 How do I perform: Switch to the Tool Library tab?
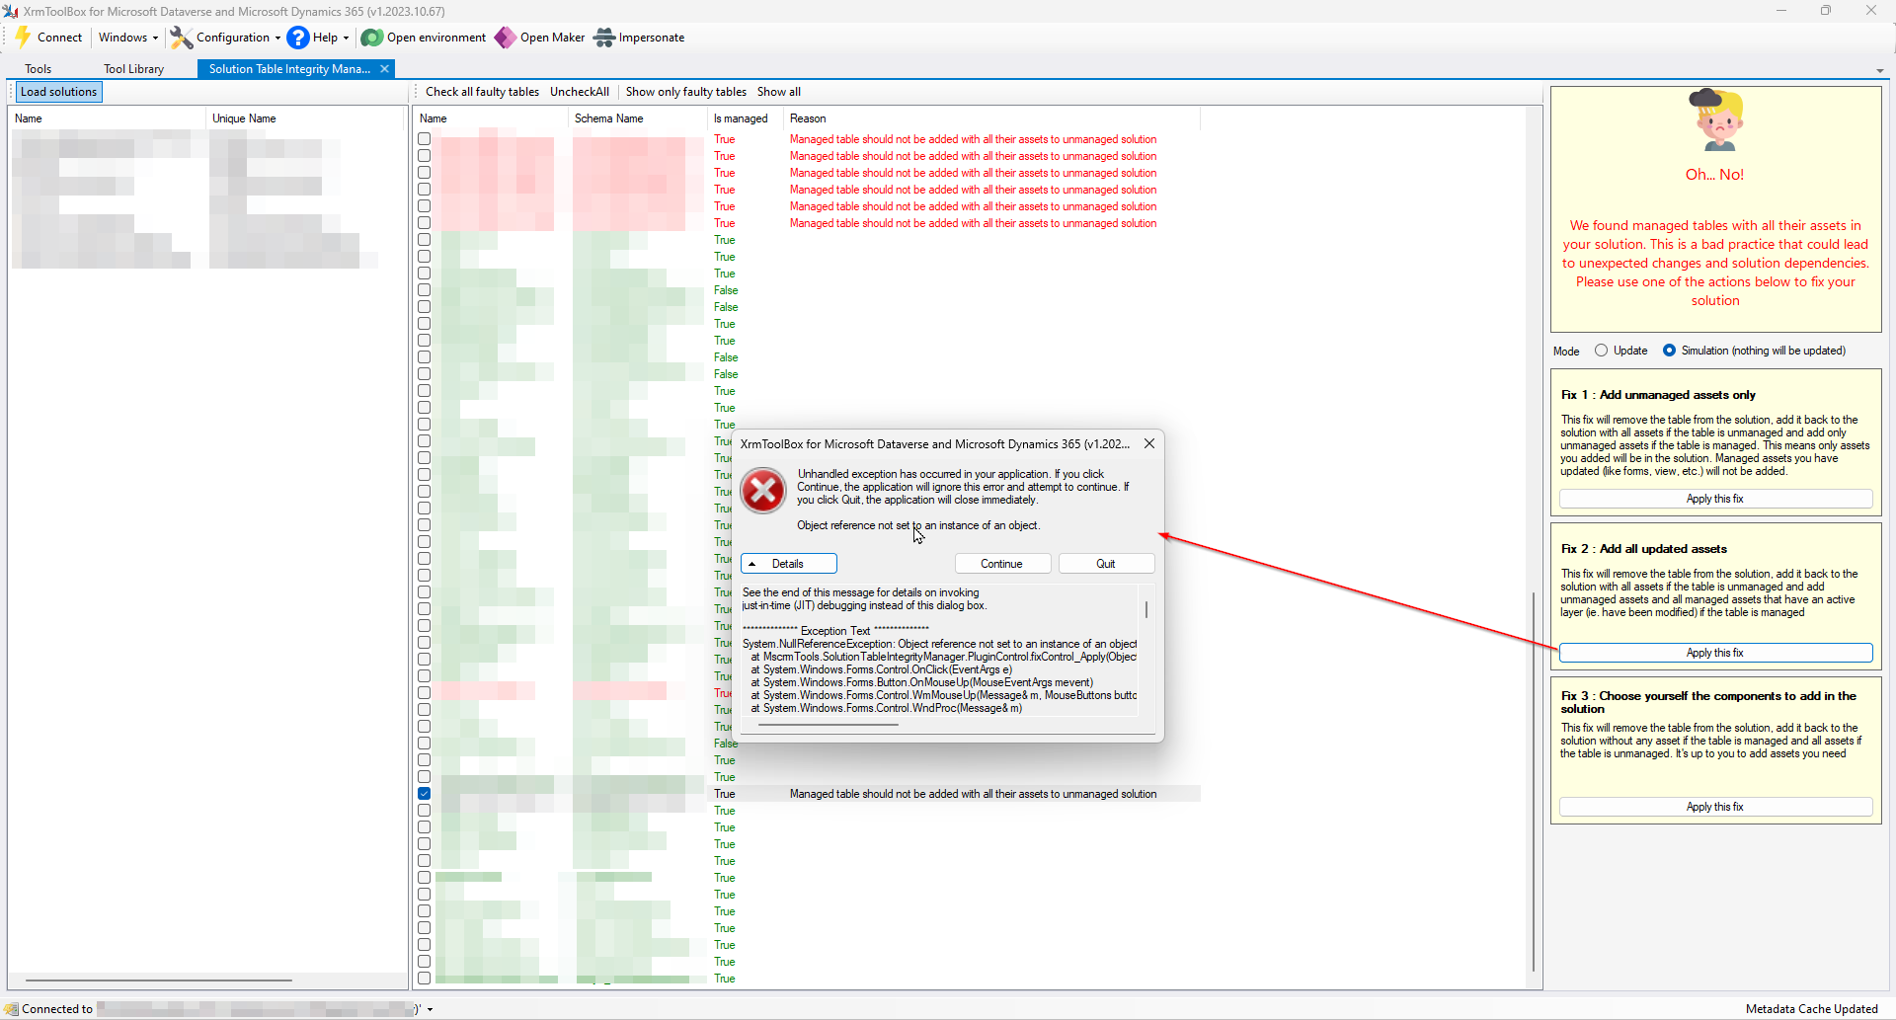tap(134, 68)
